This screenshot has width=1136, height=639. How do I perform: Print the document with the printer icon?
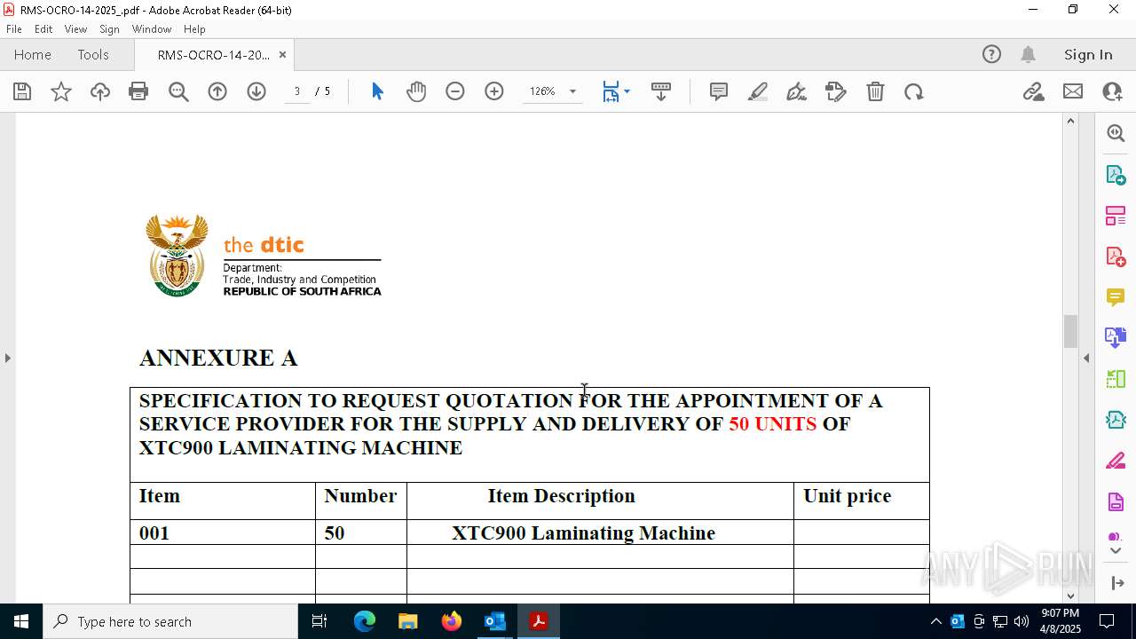pos(138,91)
